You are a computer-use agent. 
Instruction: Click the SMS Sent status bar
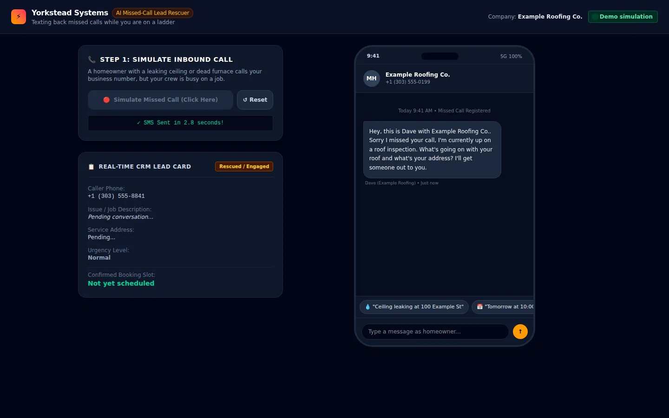[x=180, y=123]
